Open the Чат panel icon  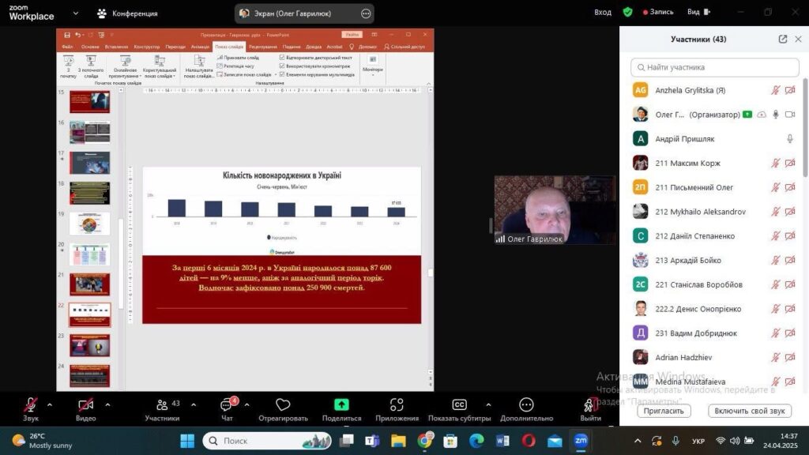tap(227, 405)
